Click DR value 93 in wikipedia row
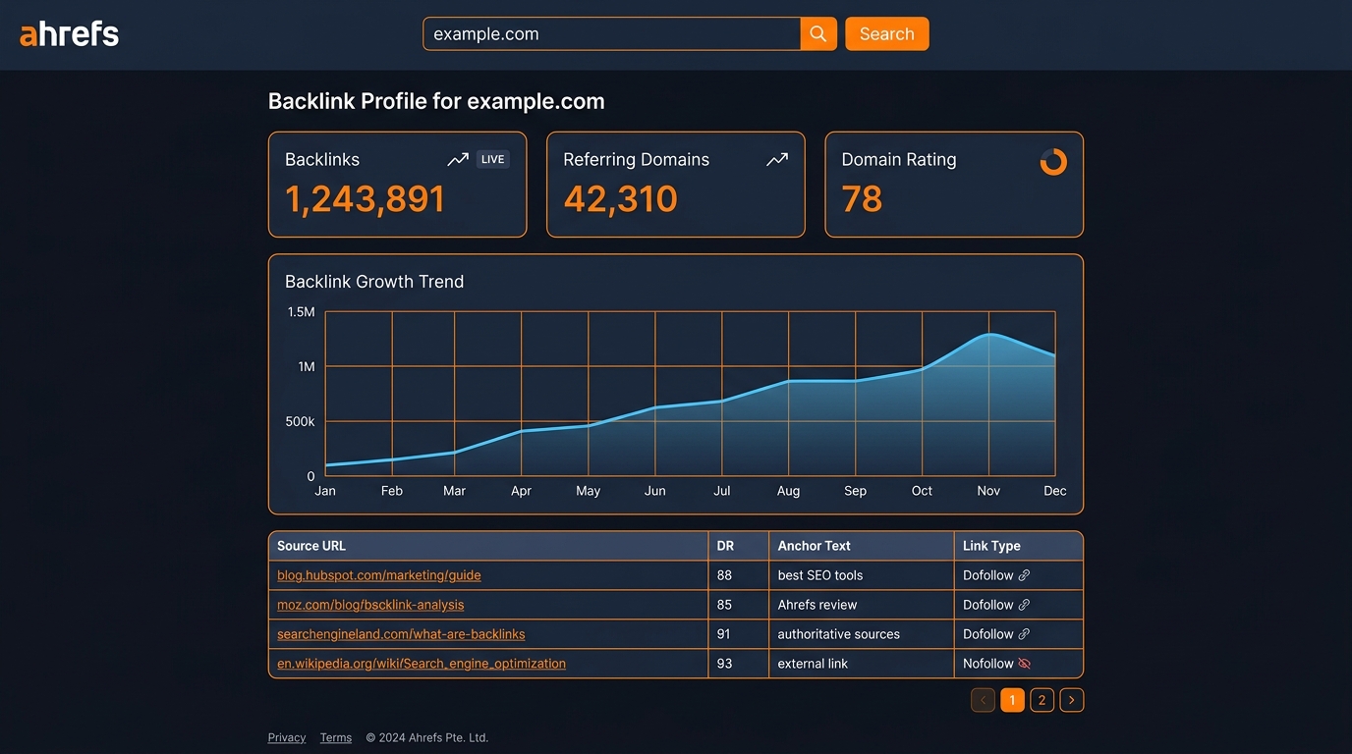 point(724,664)
